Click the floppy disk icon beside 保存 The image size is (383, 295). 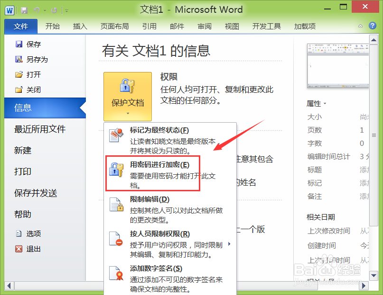(19, 44)
